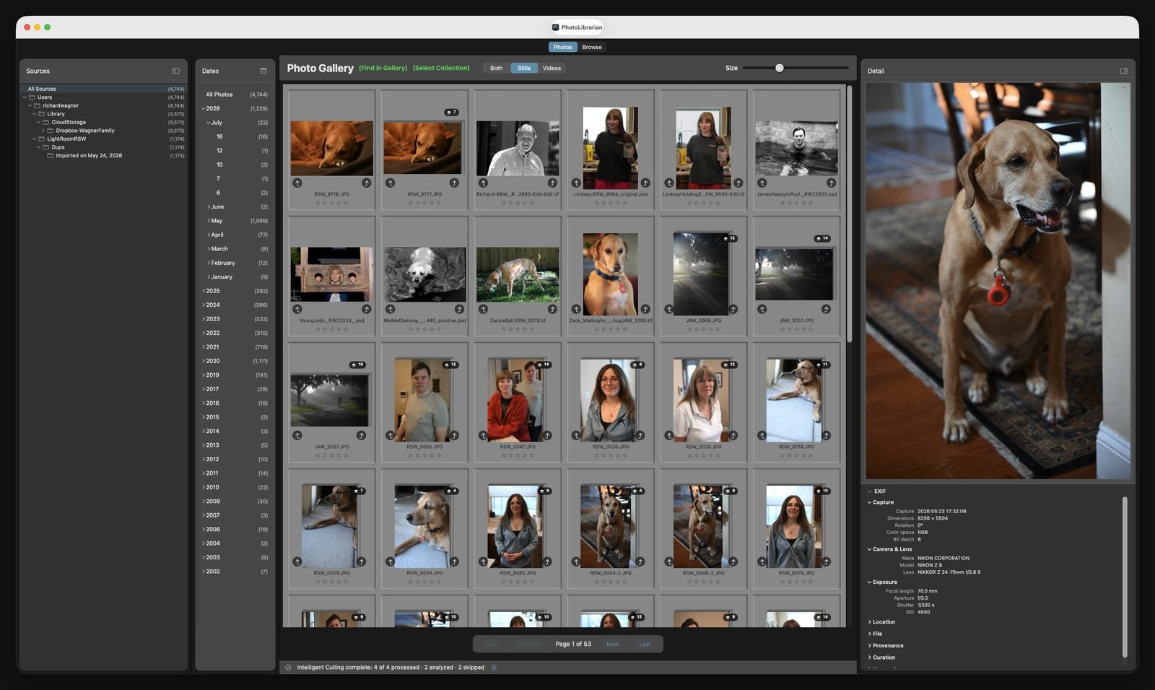Select Imported on May 24, 2026 folder
The height and width of the screenshot is (690, 1155).
[104, 155]
